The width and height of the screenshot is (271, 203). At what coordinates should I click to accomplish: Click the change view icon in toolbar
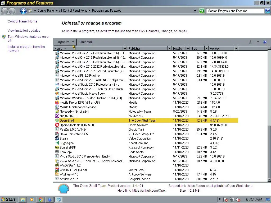click(251, 42)
